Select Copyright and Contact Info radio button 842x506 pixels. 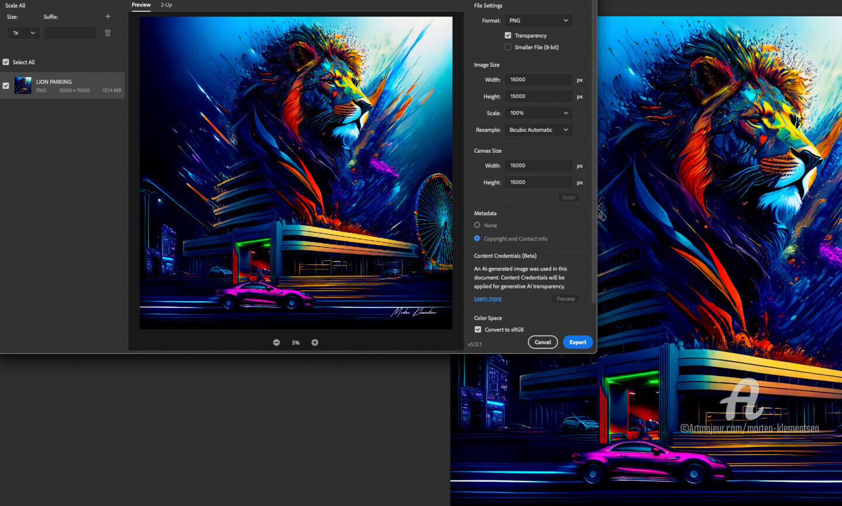[x=477, y=239]
